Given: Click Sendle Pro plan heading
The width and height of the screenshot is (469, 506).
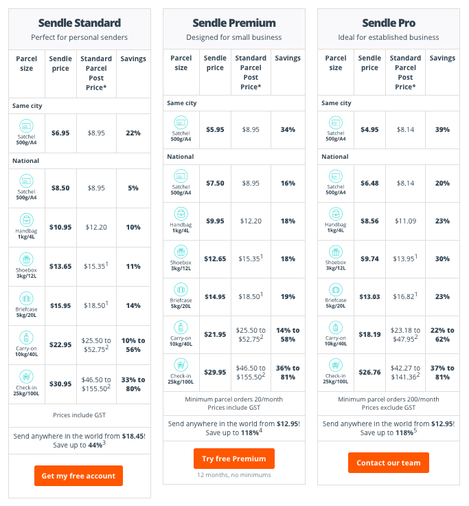Looking at the screenshot, I should [389, 23].
